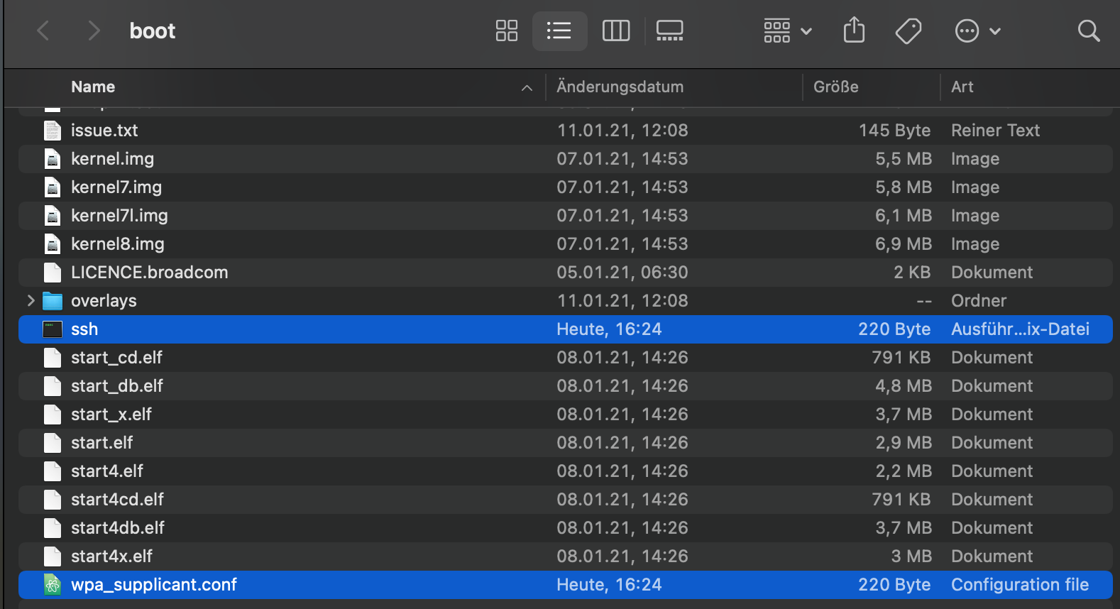Click the Tags icon in toolbar
This screenshot has width=1120, height=609.
[x=908, y=31]
